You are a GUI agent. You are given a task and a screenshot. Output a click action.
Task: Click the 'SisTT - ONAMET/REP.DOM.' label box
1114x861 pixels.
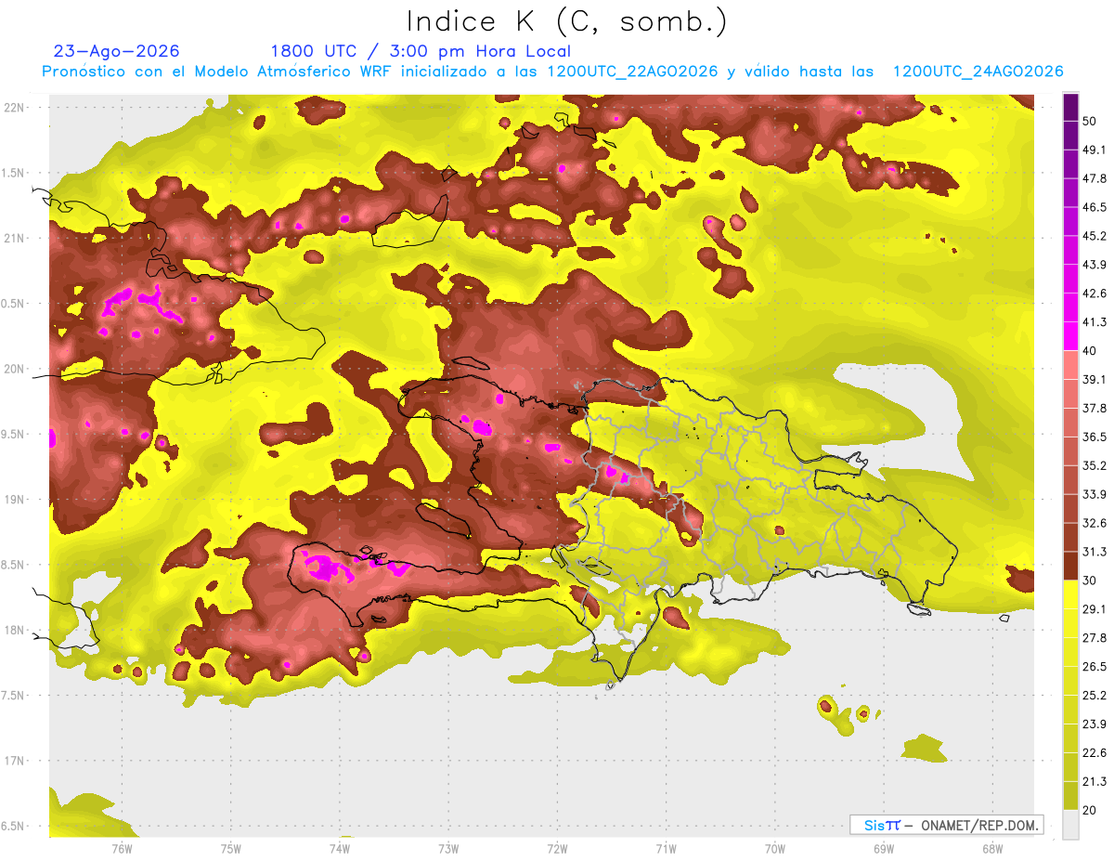(x=946, y=825)
